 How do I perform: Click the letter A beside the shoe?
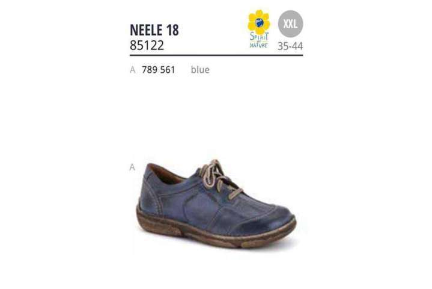[132, 167]
